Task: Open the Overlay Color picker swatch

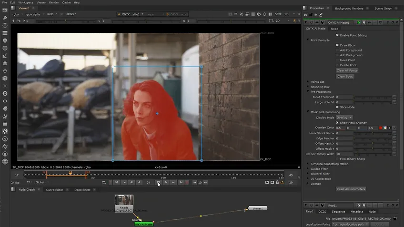Action: [381, 128]
